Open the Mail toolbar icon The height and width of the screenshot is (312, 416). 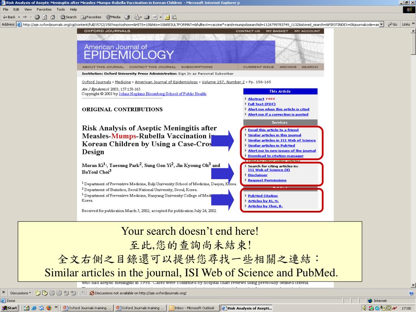(138, 17)
